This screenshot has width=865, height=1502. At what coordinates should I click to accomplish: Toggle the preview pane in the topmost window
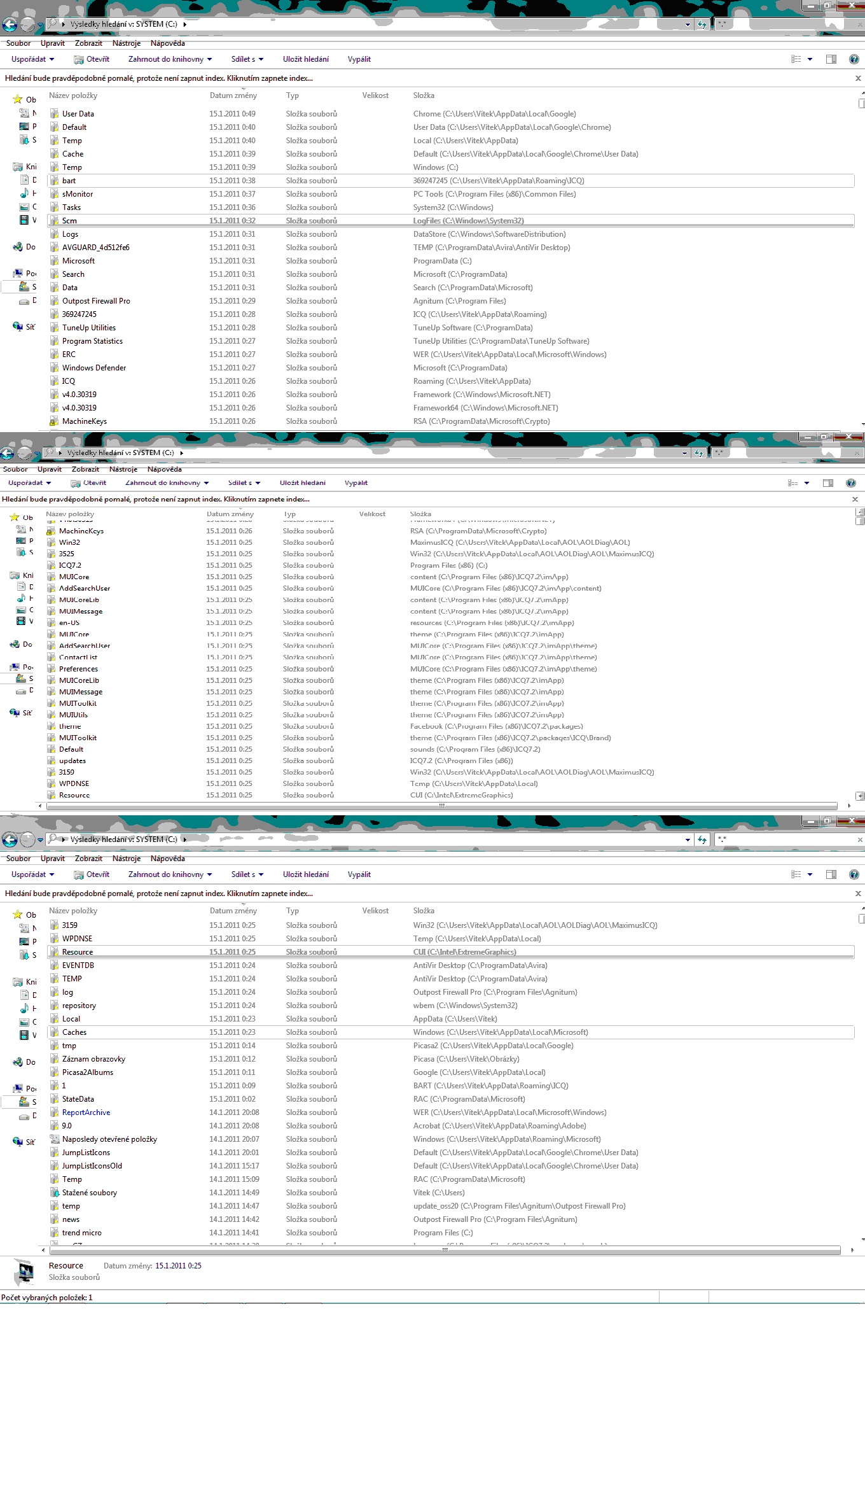831,59
